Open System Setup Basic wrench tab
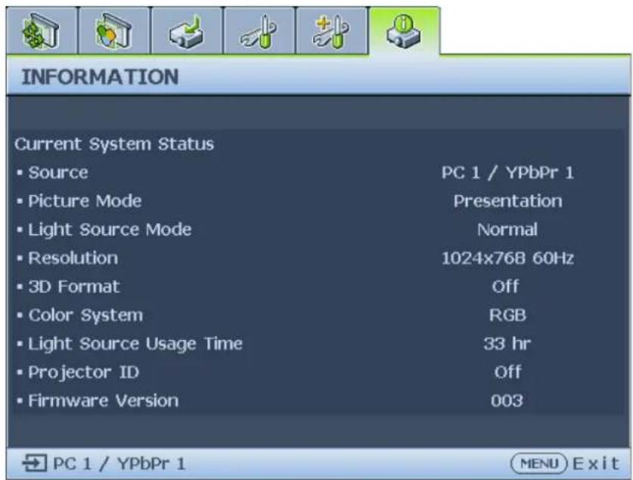The image size is (633, 480). click(x=259, y=31)
